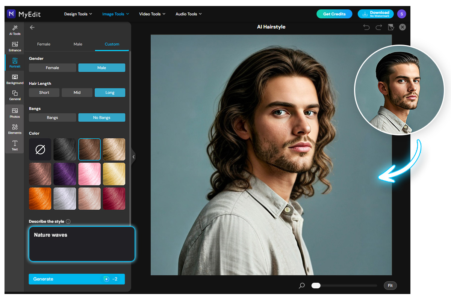Open the Photos library panel
This screenshot has width=451, height=300.
tap(14, 112)
